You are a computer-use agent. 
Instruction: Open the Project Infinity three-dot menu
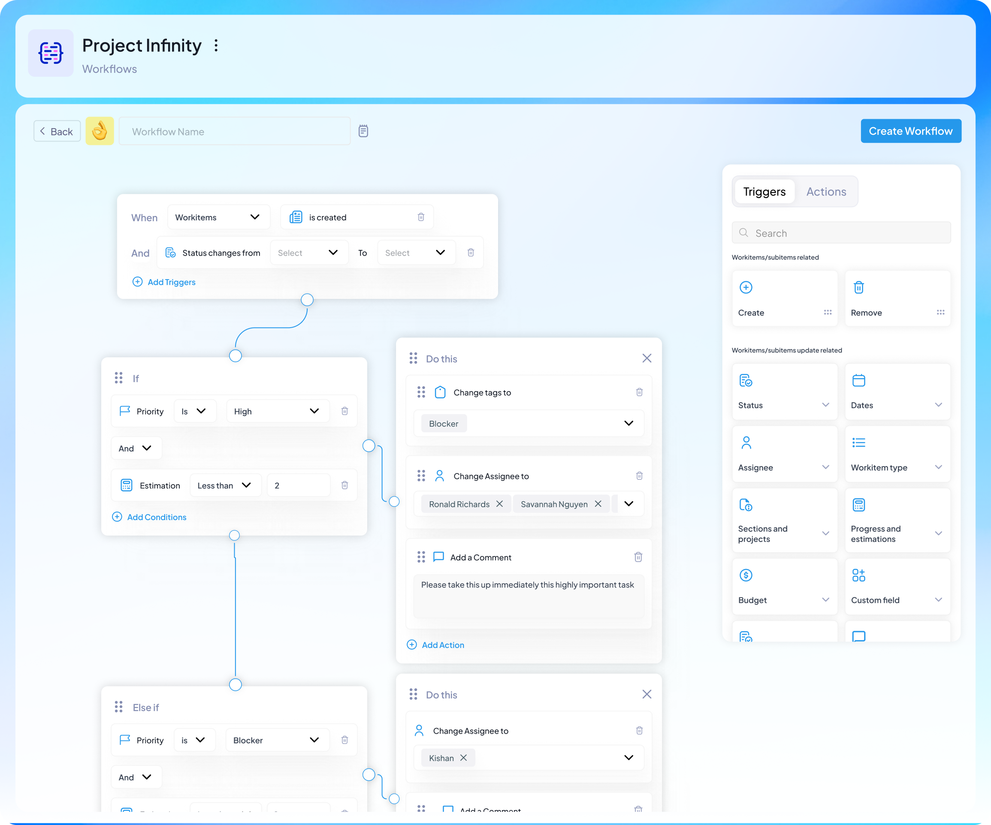pyautogui.click(x=216, y=45)
